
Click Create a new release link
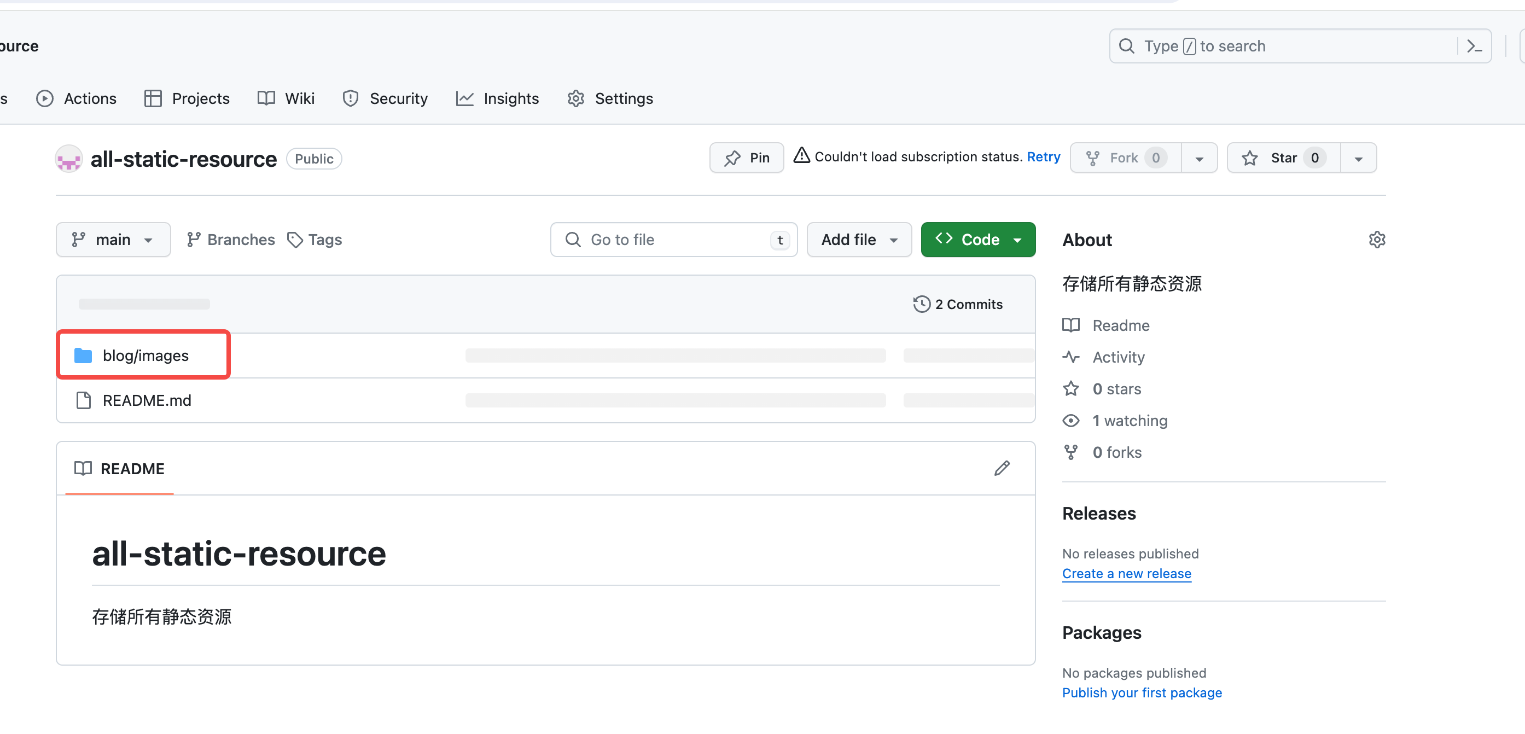(1126, 574)
